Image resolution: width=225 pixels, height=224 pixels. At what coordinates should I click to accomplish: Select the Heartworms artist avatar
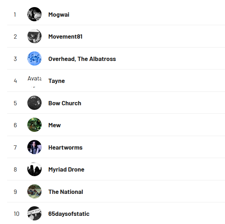tap(34, 147)
